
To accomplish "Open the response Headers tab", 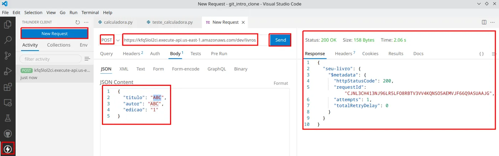I will 345,54.
